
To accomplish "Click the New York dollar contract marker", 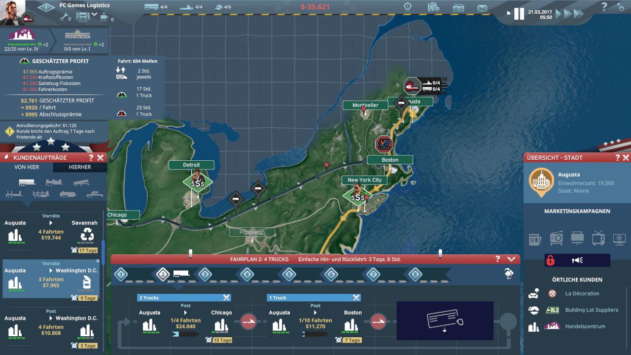I will point(358,197).
